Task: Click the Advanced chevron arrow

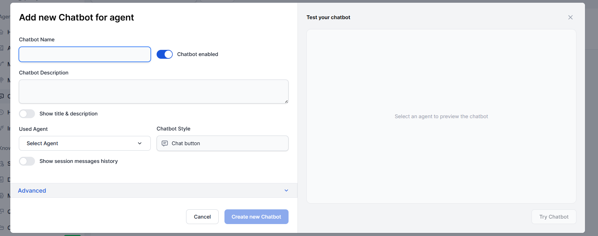Action: pos(286,191)
